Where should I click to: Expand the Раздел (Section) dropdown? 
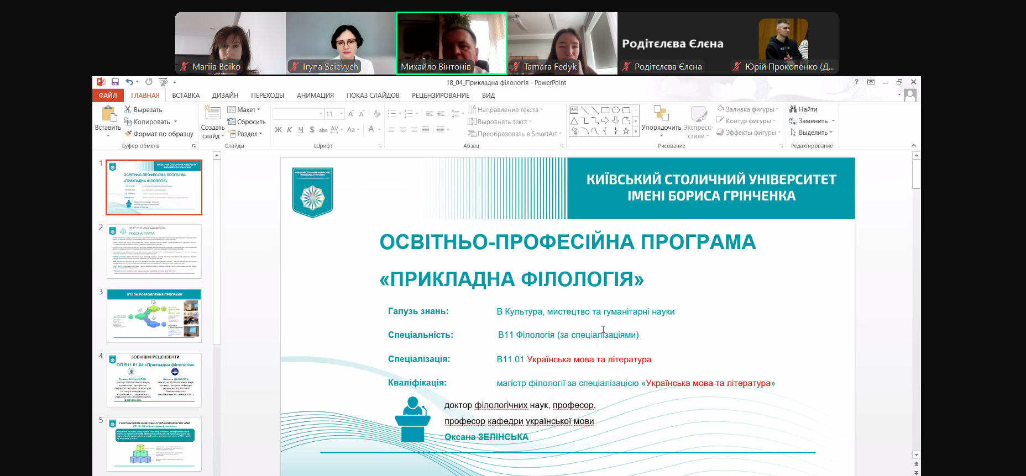[245, 134]
